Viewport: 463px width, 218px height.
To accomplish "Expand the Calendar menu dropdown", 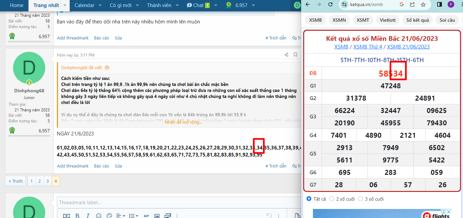I will [x=100, y=5].
